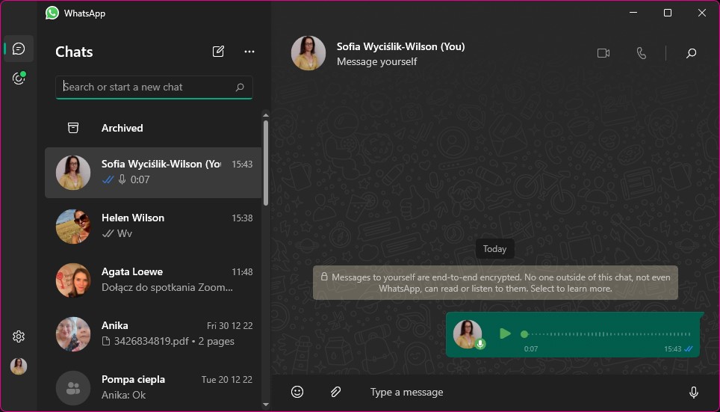
Task: Click the Tue 20 12 22 date
Action: (x=227, y=379)
